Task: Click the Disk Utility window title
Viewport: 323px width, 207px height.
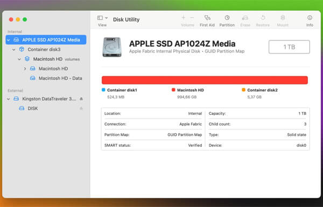Action: [x=126, y=19]
